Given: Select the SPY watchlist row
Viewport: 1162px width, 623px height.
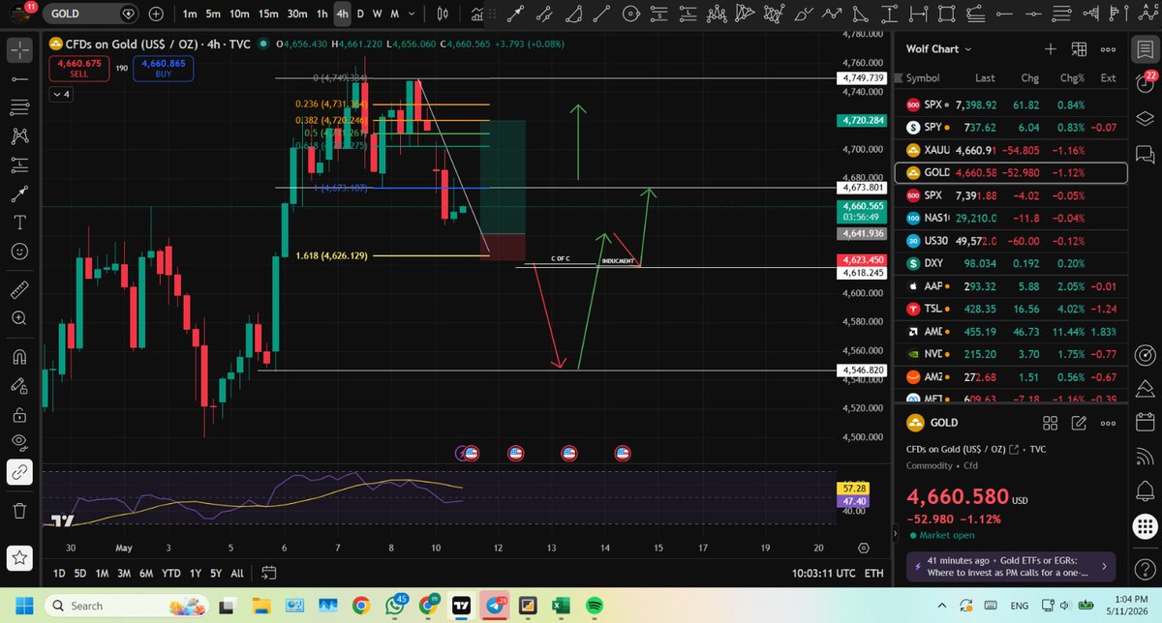Looking at the screenshot, I should pos(1011,128).
